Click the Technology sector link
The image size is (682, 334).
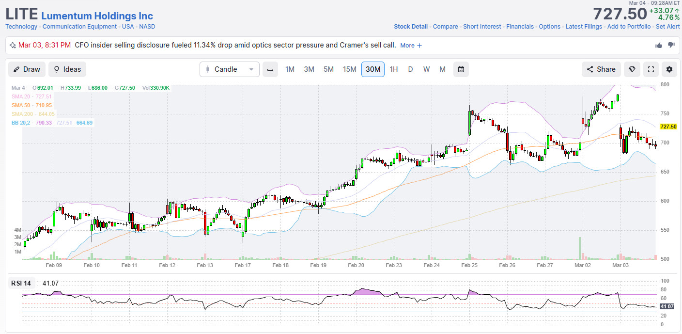click(21, 27)
